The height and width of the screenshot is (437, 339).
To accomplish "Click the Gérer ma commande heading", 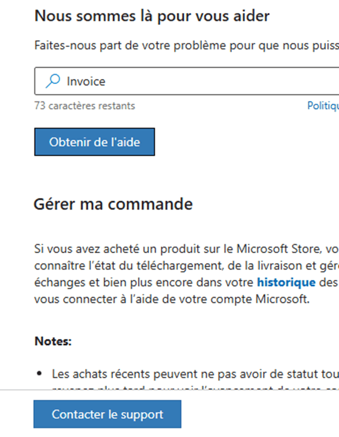I will pos(113,204).
